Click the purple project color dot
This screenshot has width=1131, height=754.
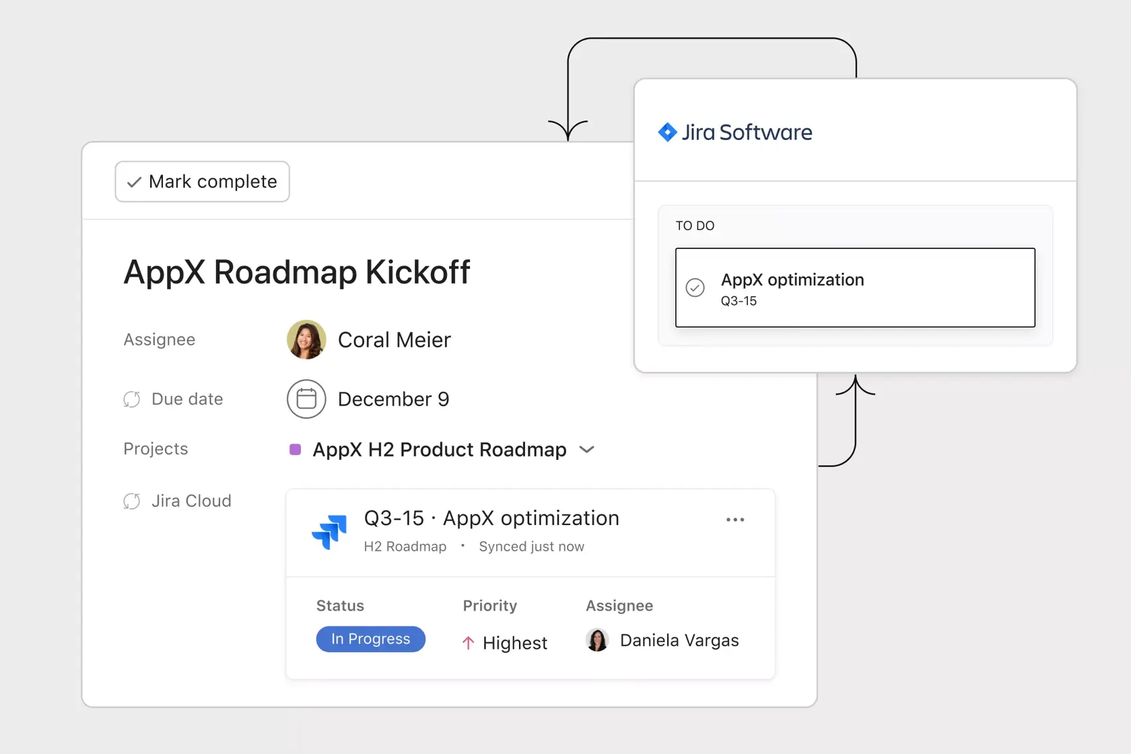click(294, 449)
